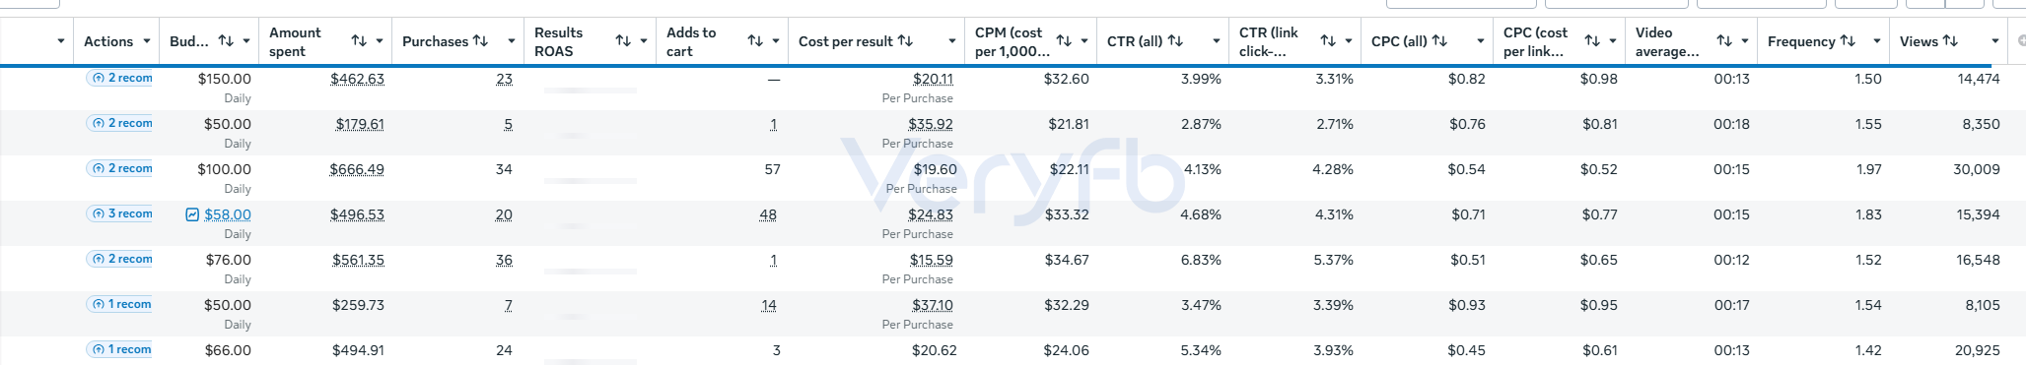The width and height of the screenshot is (2026, 365).
Task: Open the 3 recom recommendations pill
Action: pyautogui.click(x=123, y=213)
